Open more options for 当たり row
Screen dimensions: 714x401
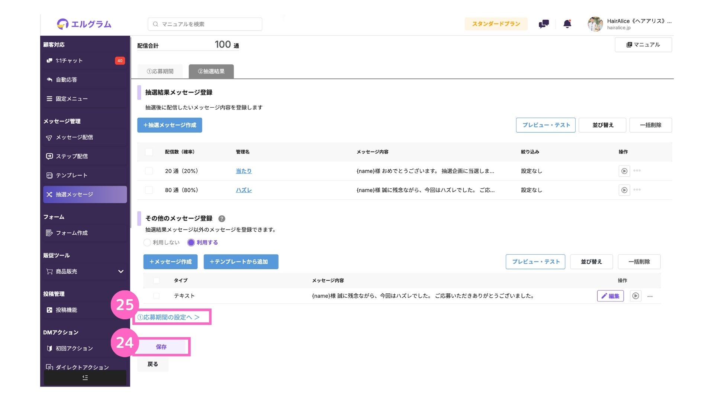[x=637, y=171]
